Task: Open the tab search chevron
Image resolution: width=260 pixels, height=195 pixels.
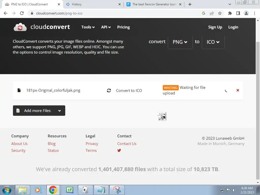Action: tap(230, 5)
